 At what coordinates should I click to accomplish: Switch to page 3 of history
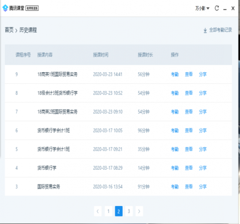(129, 211)
